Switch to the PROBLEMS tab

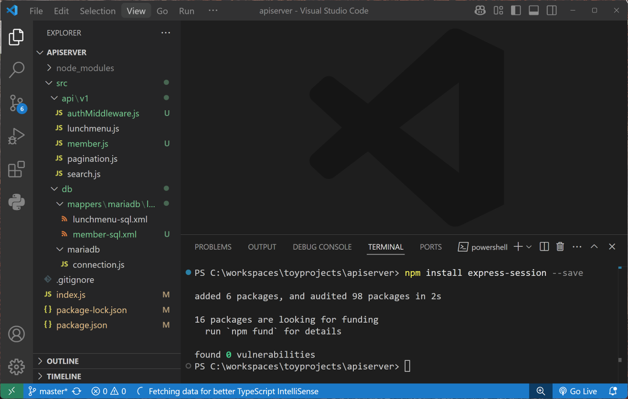pos(213,247)
